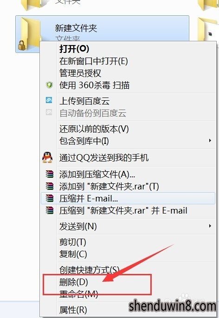Expand the 发送到(N) submenu arrow
The image size is (219, 318).
pyautogui.click(x=210, y=226)
